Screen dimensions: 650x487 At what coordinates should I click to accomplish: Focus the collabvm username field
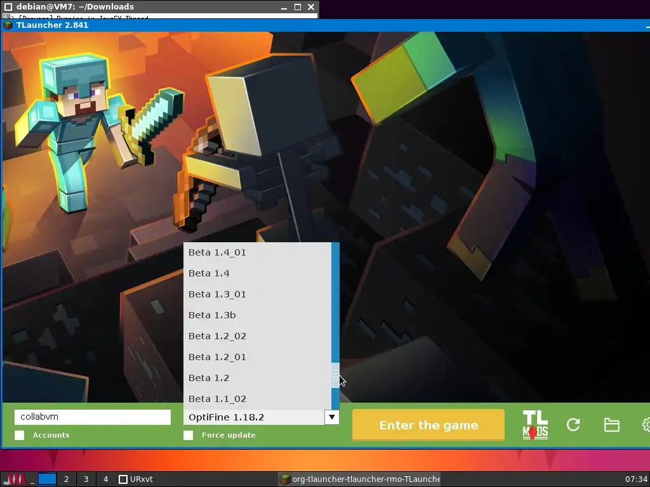point(93,417)
